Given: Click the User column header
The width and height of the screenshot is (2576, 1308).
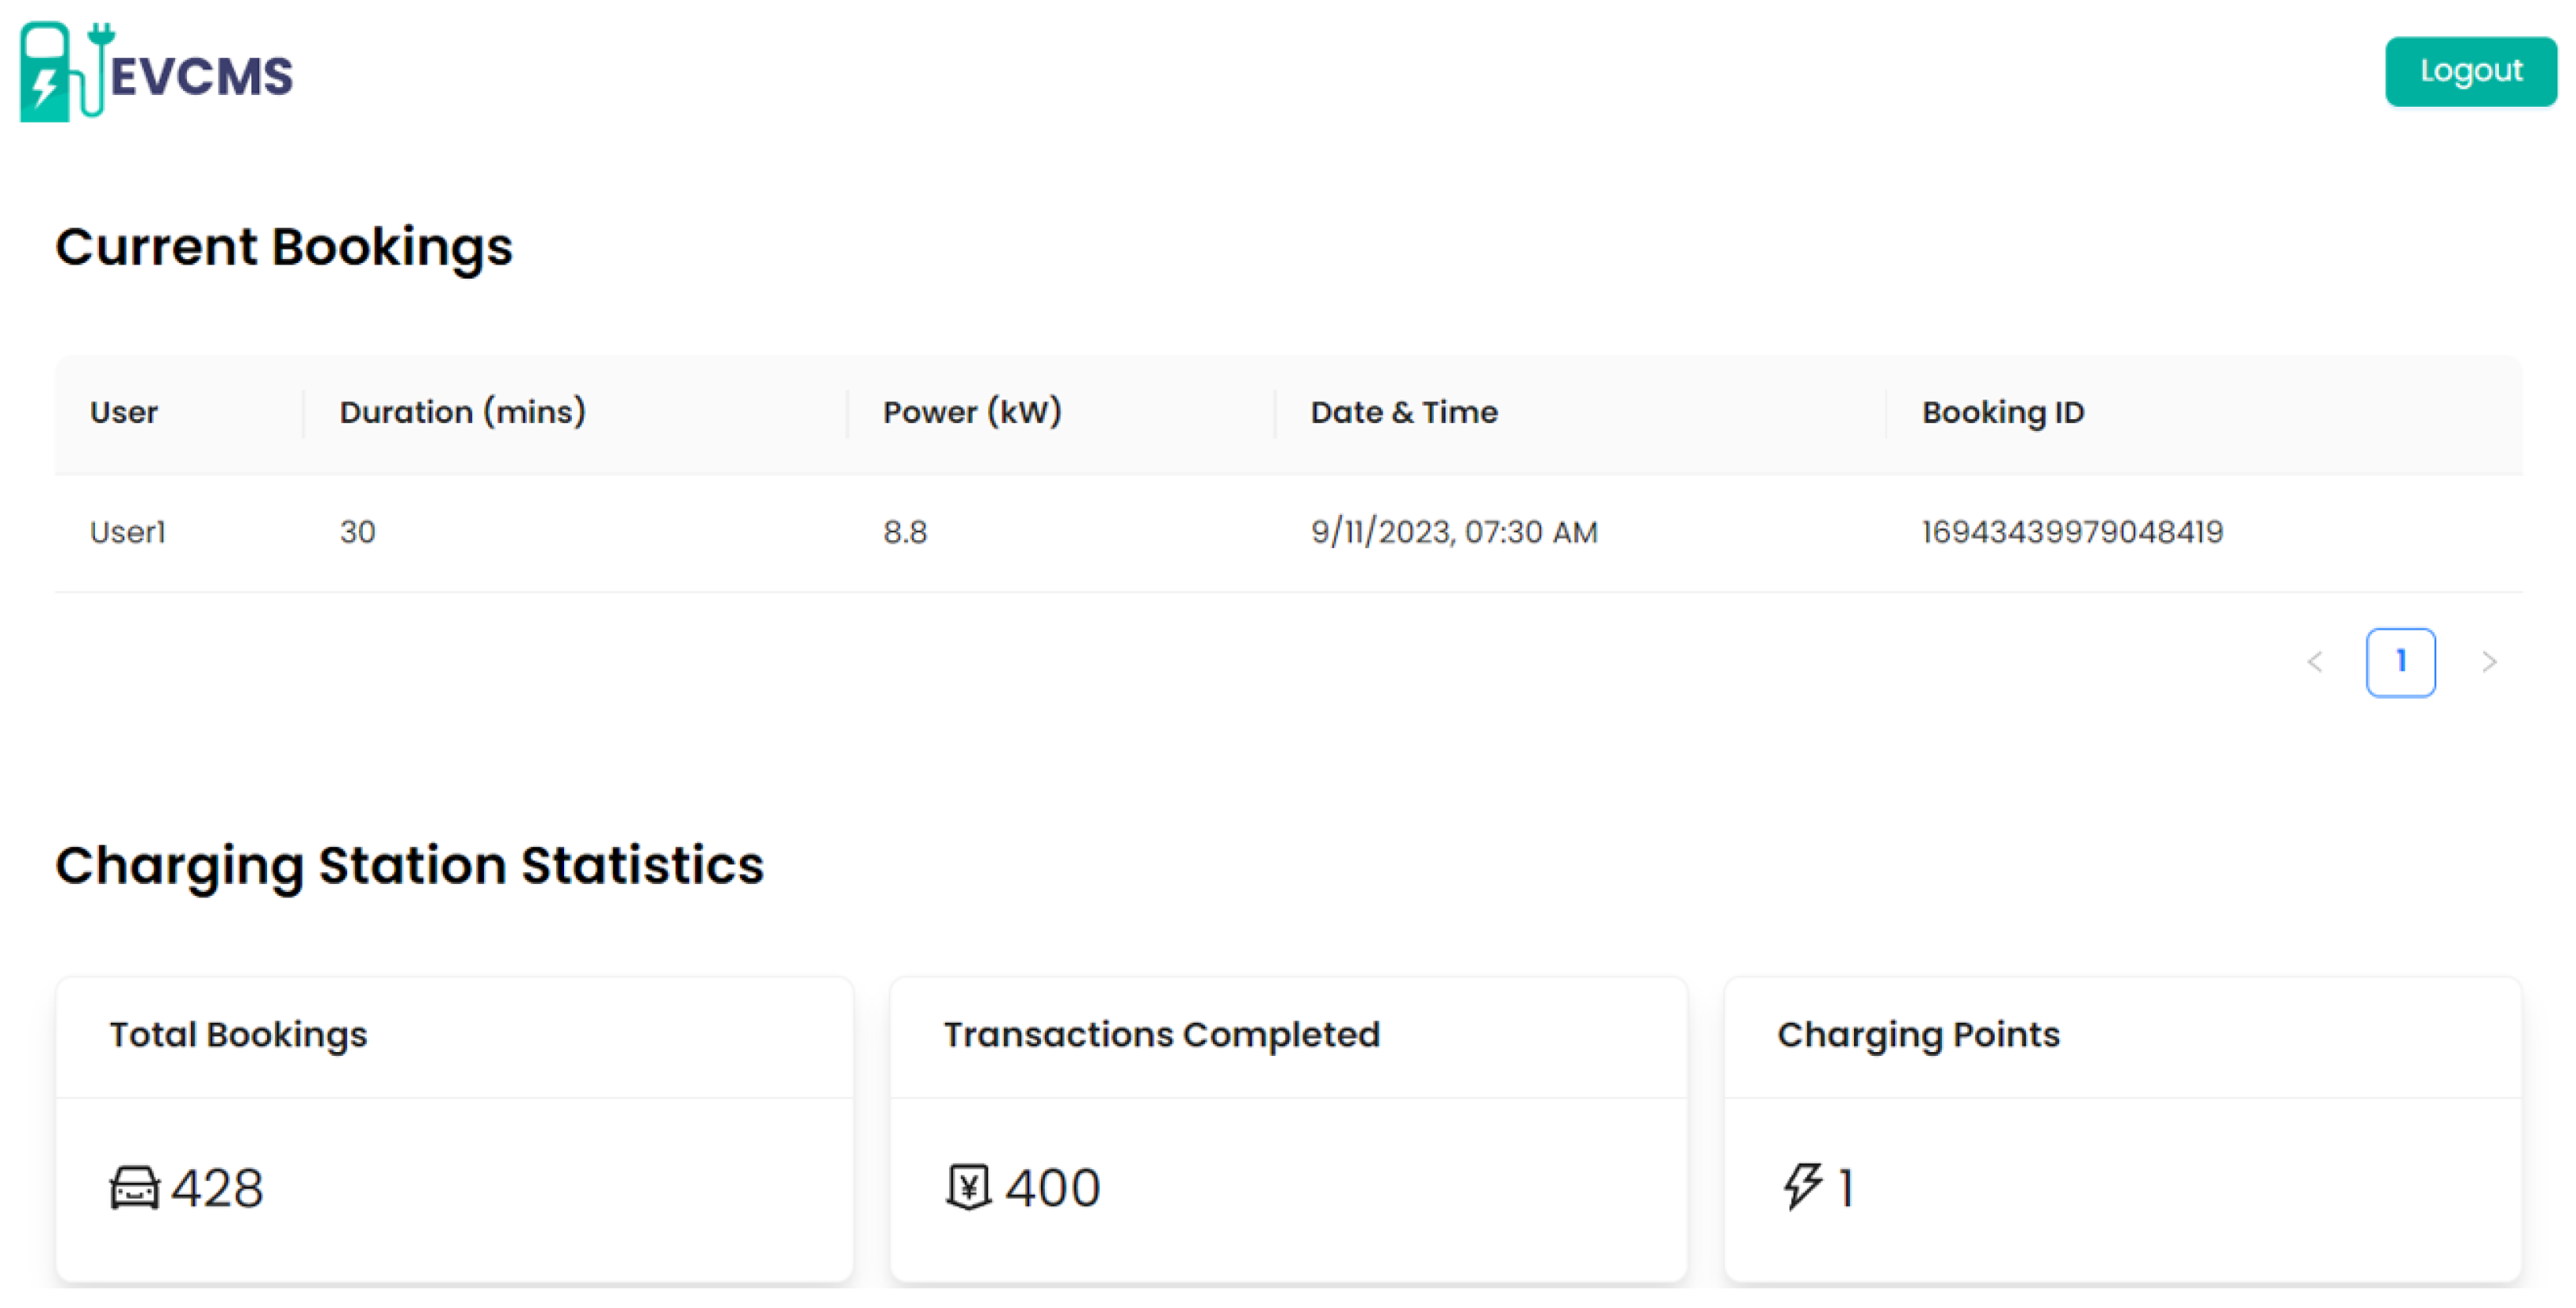Looking at the screenshot, I should (x=124, y=413).
